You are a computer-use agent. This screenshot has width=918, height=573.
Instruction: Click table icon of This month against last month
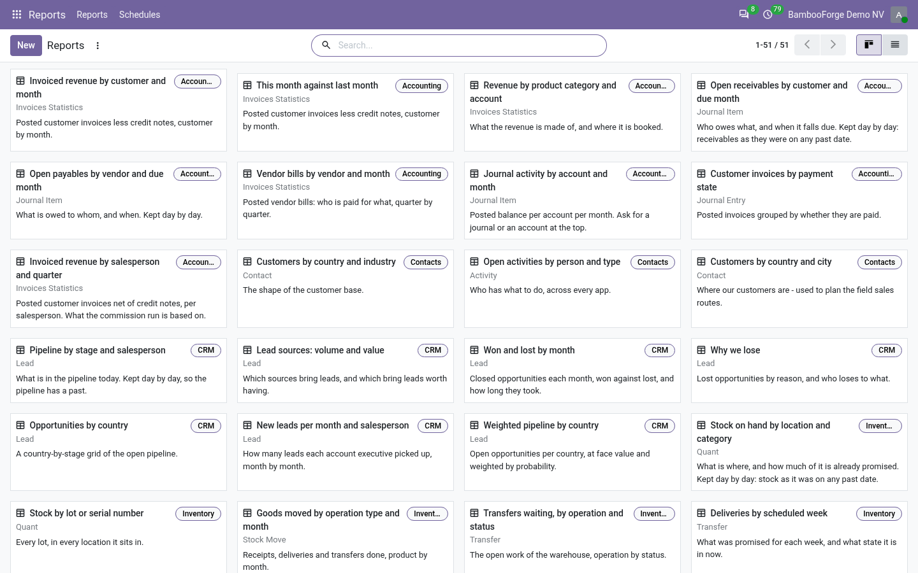pyautogui.click(x=247, y=85)
